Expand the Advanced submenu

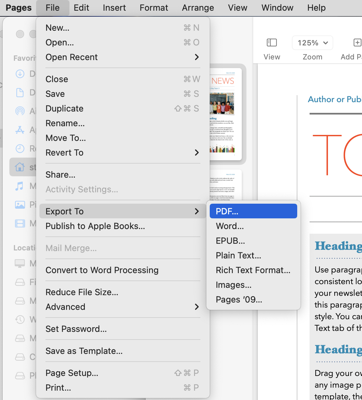[123, 307]
